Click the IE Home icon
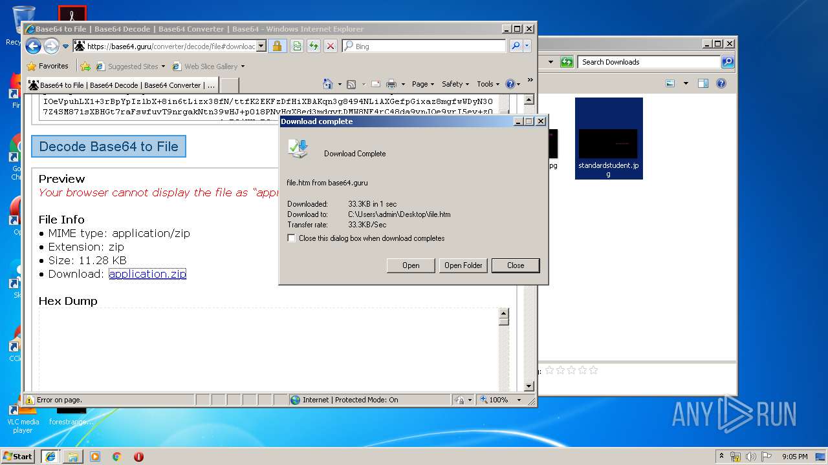The image size is (828, 465). pos(328,84)
